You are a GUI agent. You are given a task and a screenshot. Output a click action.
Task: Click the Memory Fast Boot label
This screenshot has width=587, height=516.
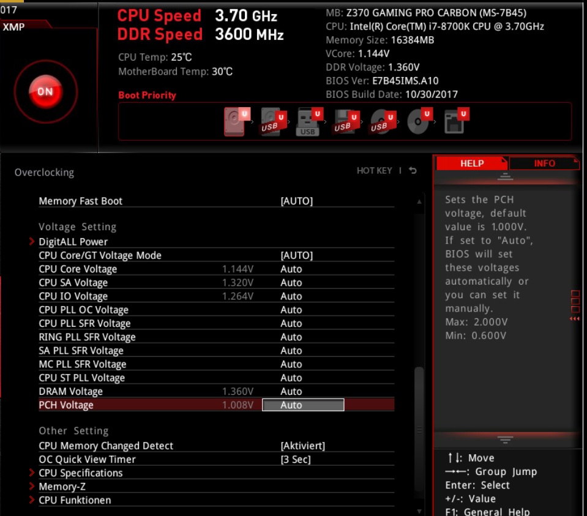tap(80, 201)
